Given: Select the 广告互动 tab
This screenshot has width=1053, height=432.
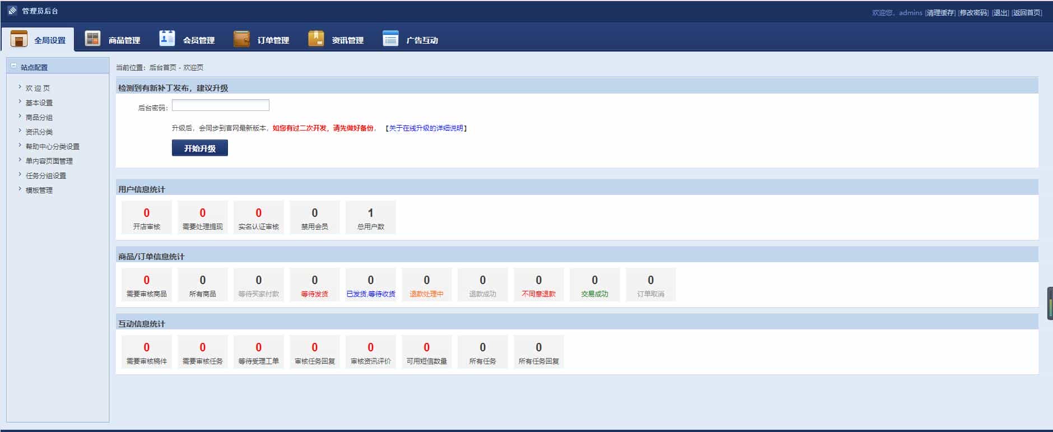Looking at the screenshot, I should (411, 39).
